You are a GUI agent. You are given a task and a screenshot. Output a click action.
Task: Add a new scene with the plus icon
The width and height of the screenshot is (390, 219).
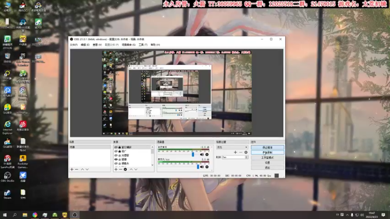72,169
